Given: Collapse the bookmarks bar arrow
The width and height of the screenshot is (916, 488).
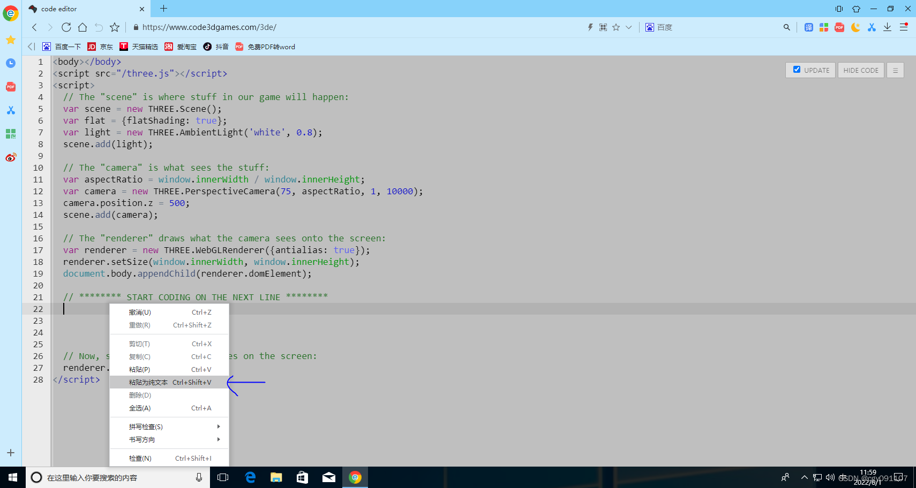Looking at the screenshot, I should click(31, 47).
